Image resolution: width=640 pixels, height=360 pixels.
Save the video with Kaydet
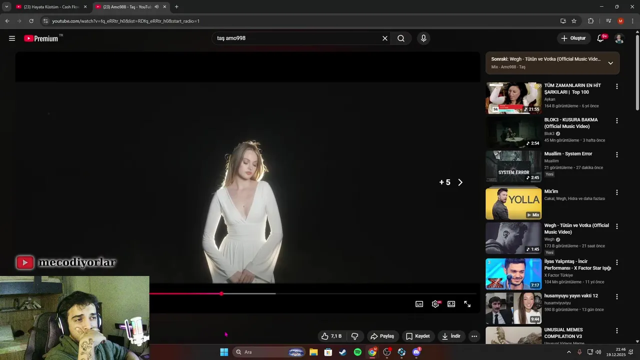(418, 336)
